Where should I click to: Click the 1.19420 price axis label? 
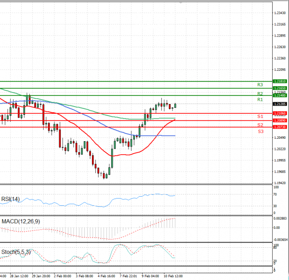280,183
